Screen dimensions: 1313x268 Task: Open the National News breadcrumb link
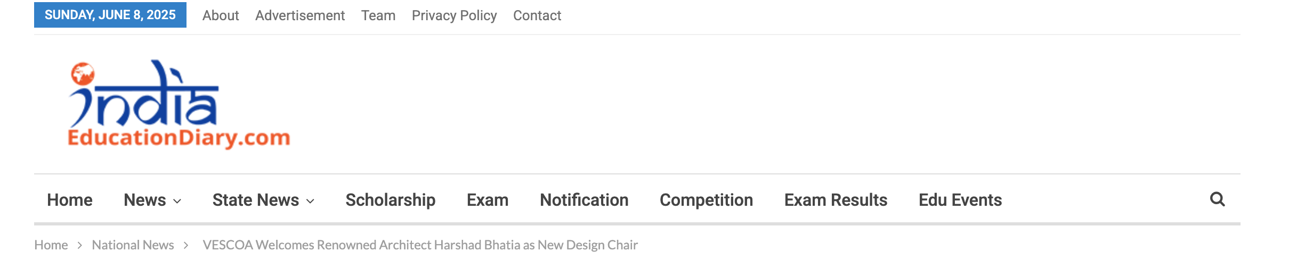pos(133,245)
